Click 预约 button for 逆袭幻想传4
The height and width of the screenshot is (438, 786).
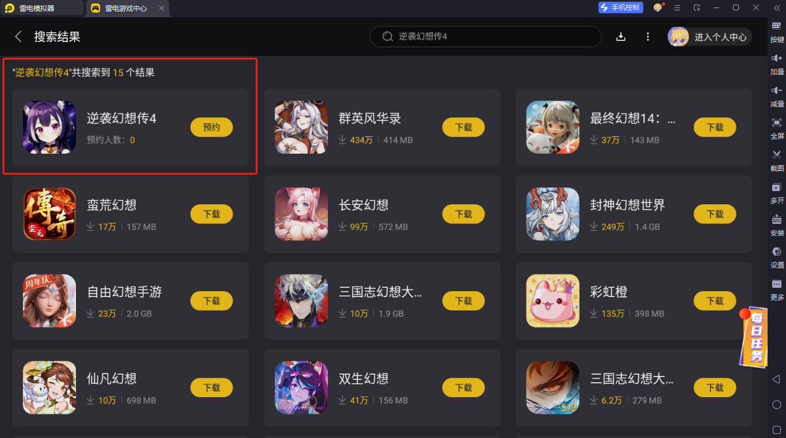(x=212, y=127)
